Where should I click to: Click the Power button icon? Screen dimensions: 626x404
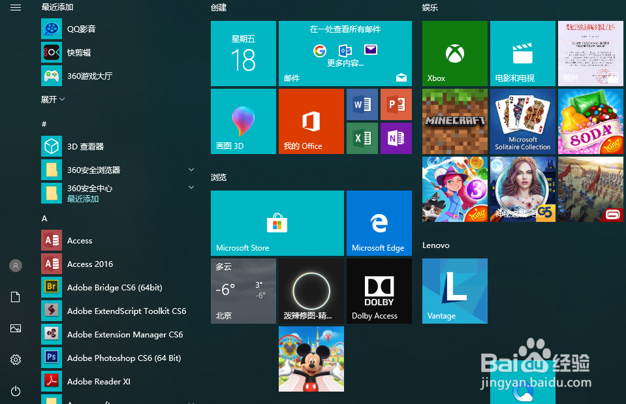click(16, 391)
